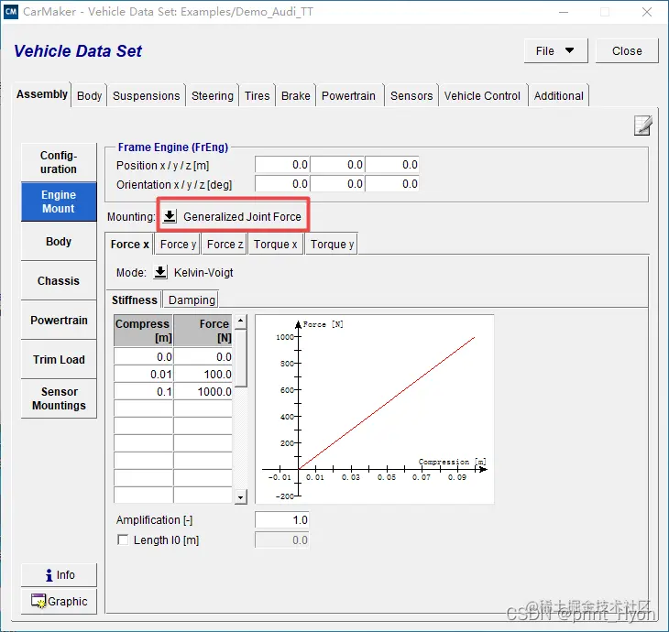Open the Body side section
This screenshot has width=669, height=632.
[59, 242]
